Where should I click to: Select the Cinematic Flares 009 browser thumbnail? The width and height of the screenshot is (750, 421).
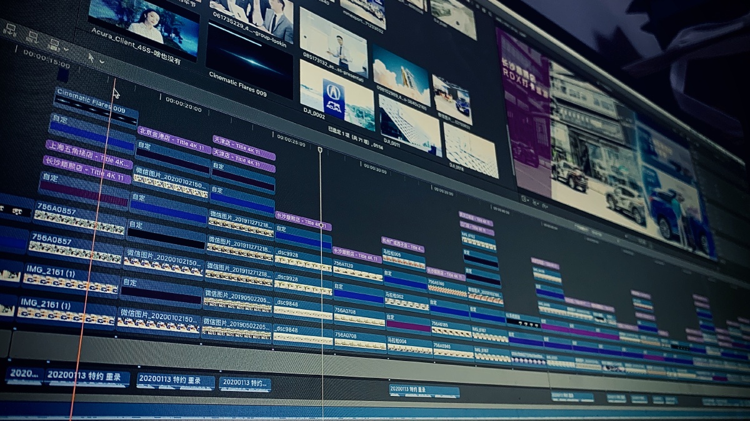click(x=249, y=60)
